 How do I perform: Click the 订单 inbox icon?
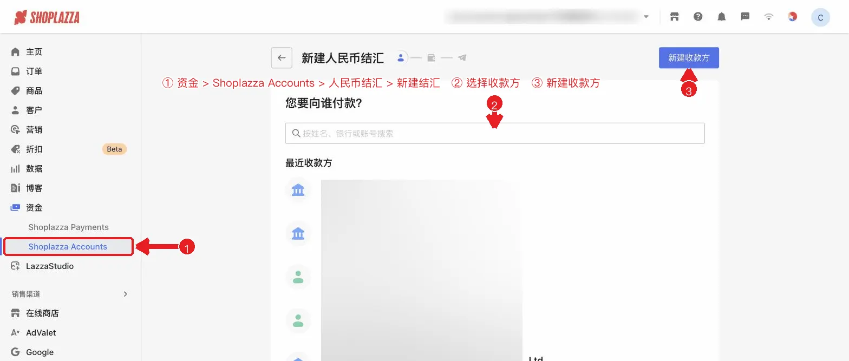coord(15,71)
